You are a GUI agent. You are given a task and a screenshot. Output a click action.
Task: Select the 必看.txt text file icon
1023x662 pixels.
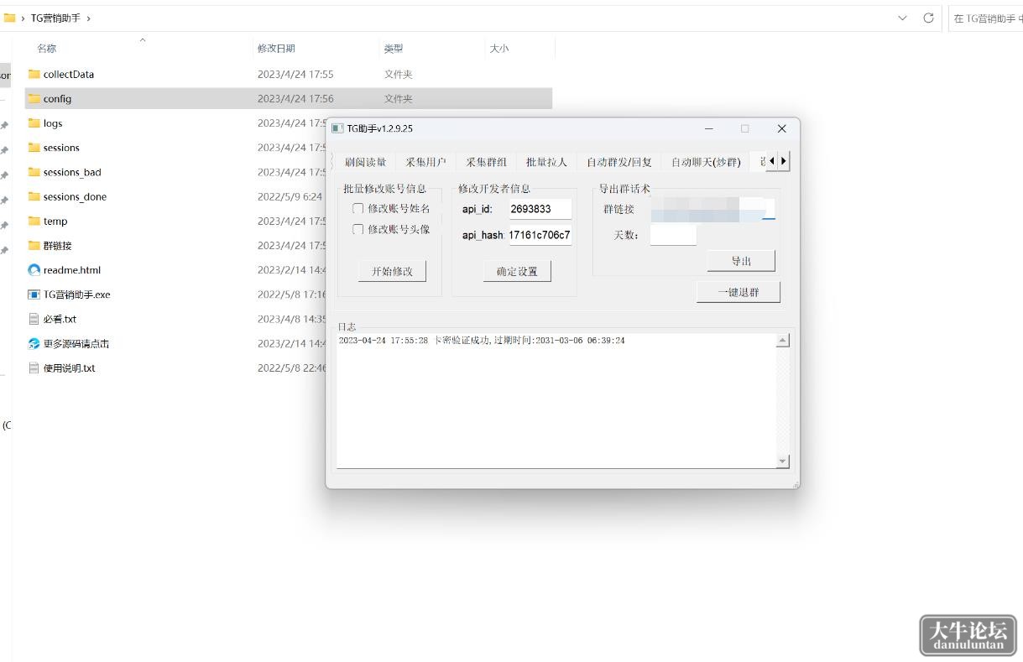pyautogui.click(x=34, y=319)
